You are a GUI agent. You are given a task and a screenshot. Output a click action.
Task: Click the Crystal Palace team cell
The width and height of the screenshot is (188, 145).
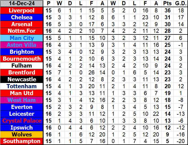coord(22,121)
